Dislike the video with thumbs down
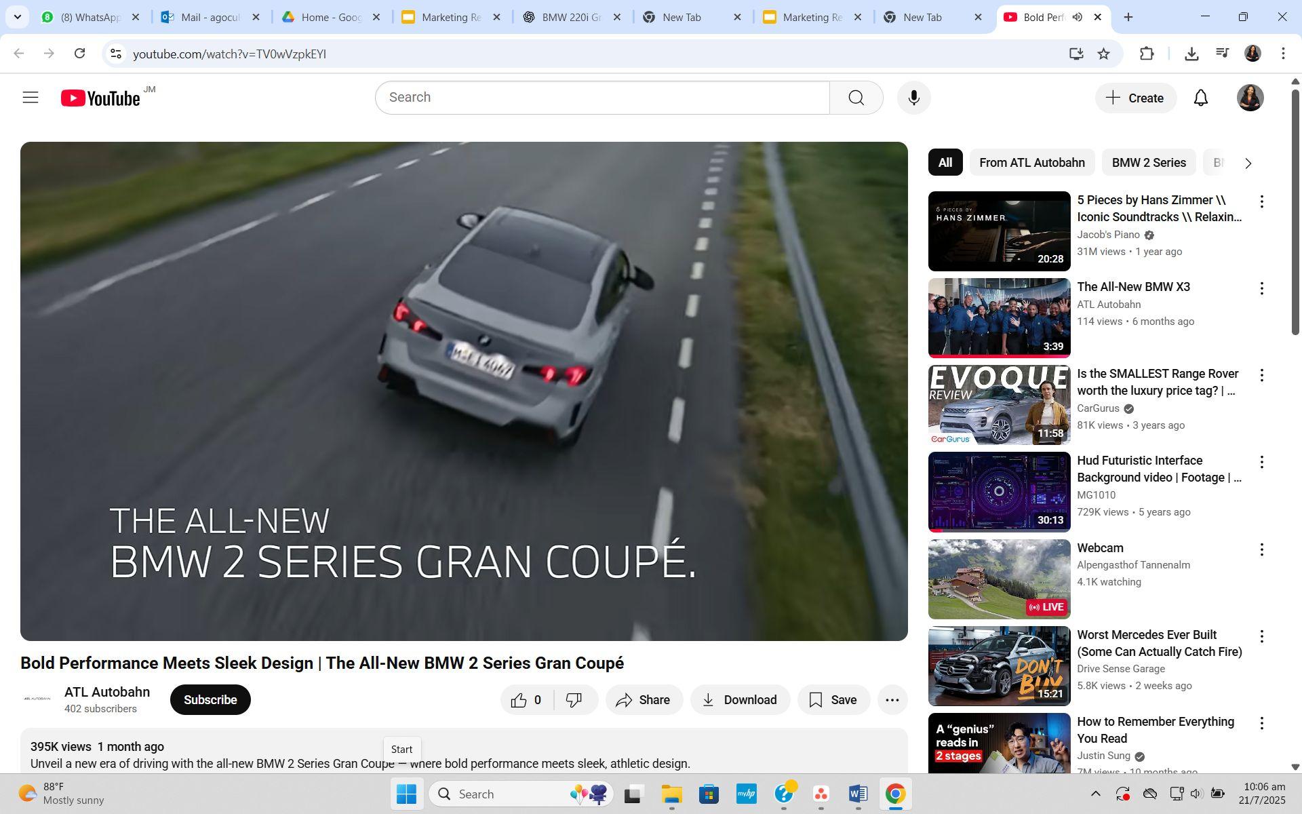This screenshot has width=1302, height=814. 574,700
